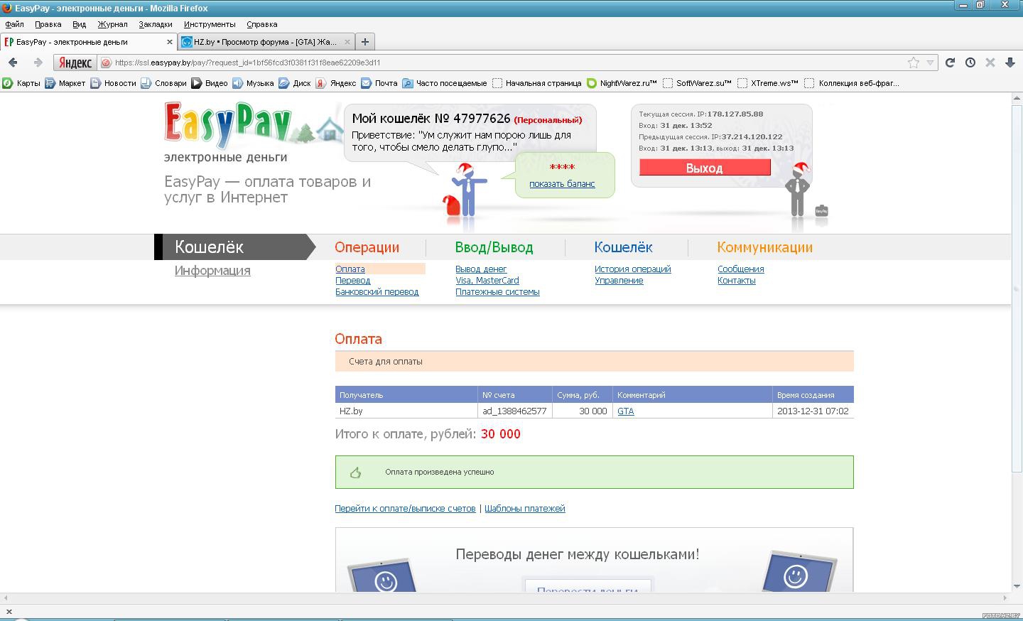Click the Коммуникации section heading
This screenshot has height=621, width=1023.
tap(764, 247)
